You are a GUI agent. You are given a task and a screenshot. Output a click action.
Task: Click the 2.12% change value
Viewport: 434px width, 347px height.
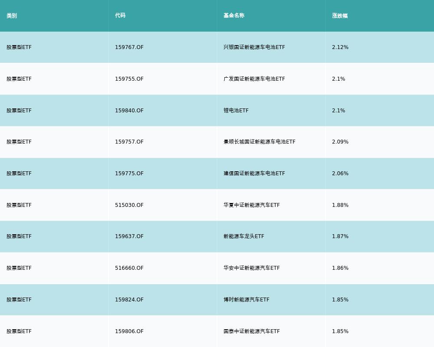(x=340, y=47)
